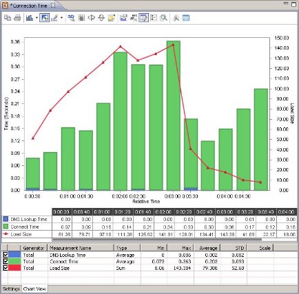Click the copy chart icon in toolbar
The image size is (299, 294).
8,18
